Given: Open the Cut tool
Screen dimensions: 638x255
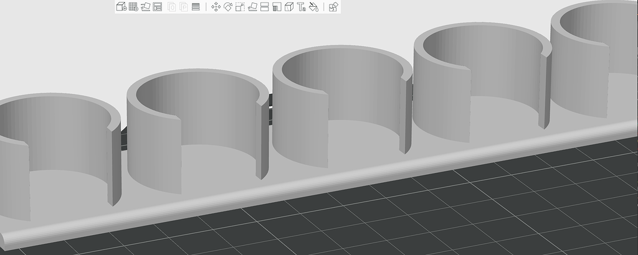Looking at the screenshot, I should [x=264, y=7].
